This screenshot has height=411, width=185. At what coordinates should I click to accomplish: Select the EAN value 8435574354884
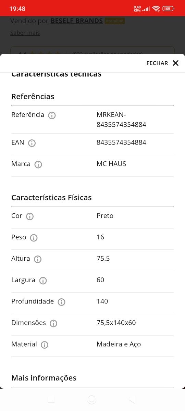pos(122,142)
